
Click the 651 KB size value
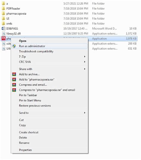132,49
